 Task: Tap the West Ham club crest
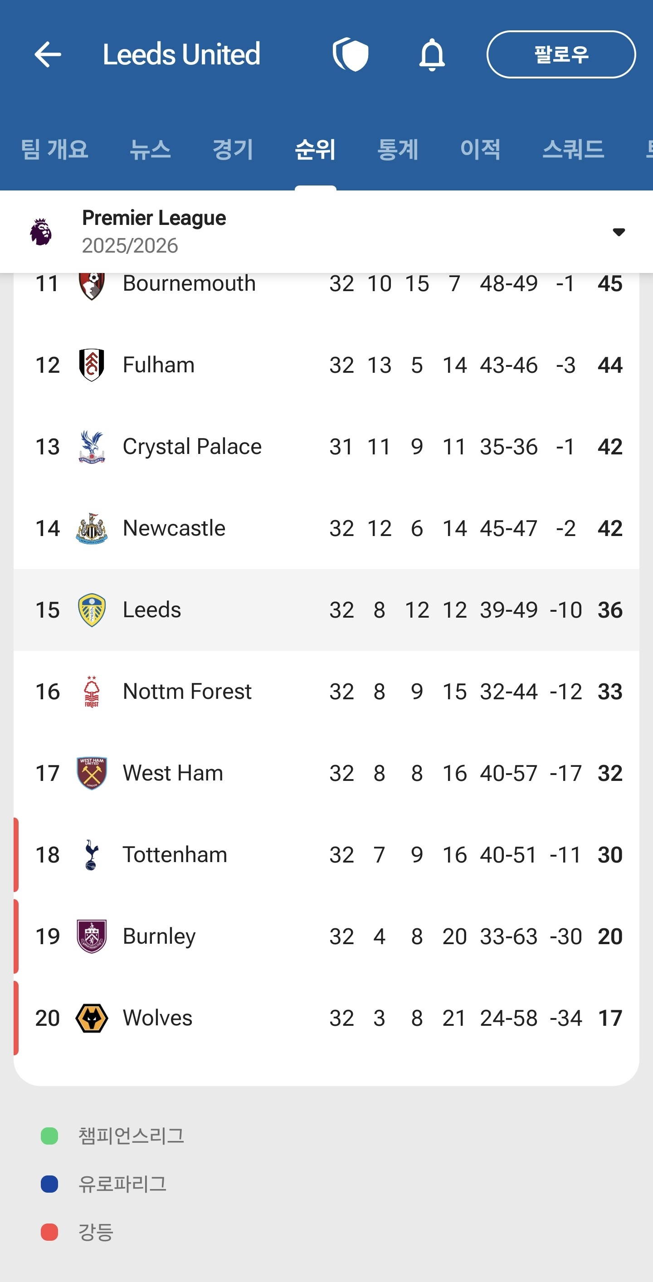pyautogui.click(x=92, y=773)
